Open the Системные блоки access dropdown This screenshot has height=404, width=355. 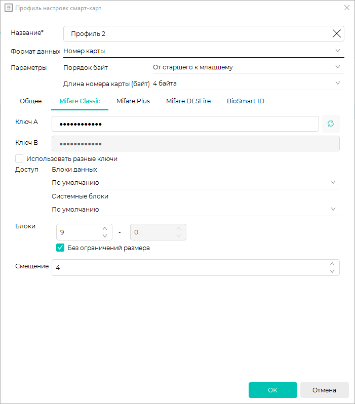195,210
